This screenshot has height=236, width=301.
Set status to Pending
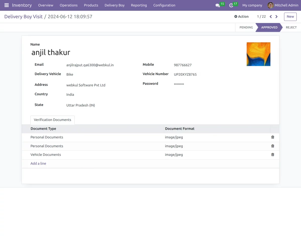[246, 28]
